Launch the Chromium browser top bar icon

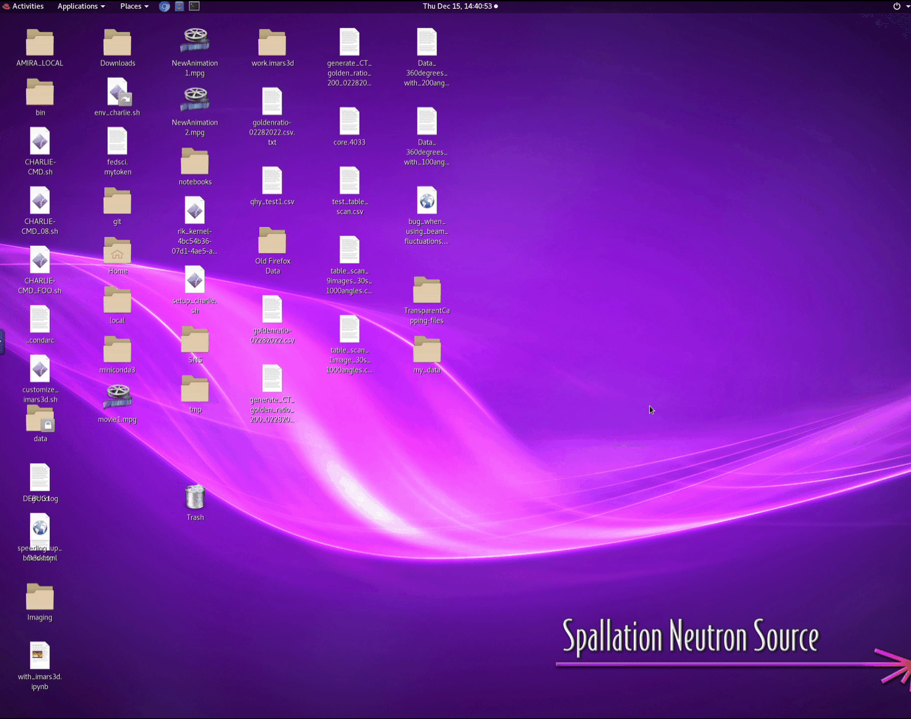[x=164, y=6]
